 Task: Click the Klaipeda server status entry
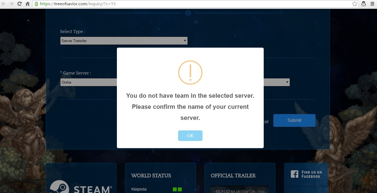point(139,189)
